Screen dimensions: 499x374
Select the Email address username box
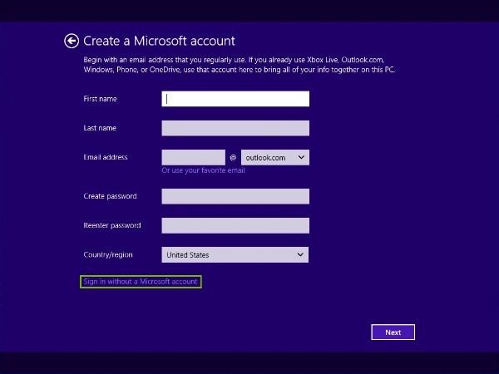tap(193, 157)
